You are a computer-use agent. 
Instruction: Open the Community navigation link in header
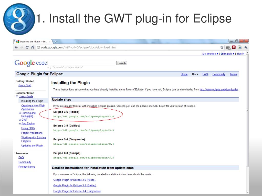click(219, 74)
